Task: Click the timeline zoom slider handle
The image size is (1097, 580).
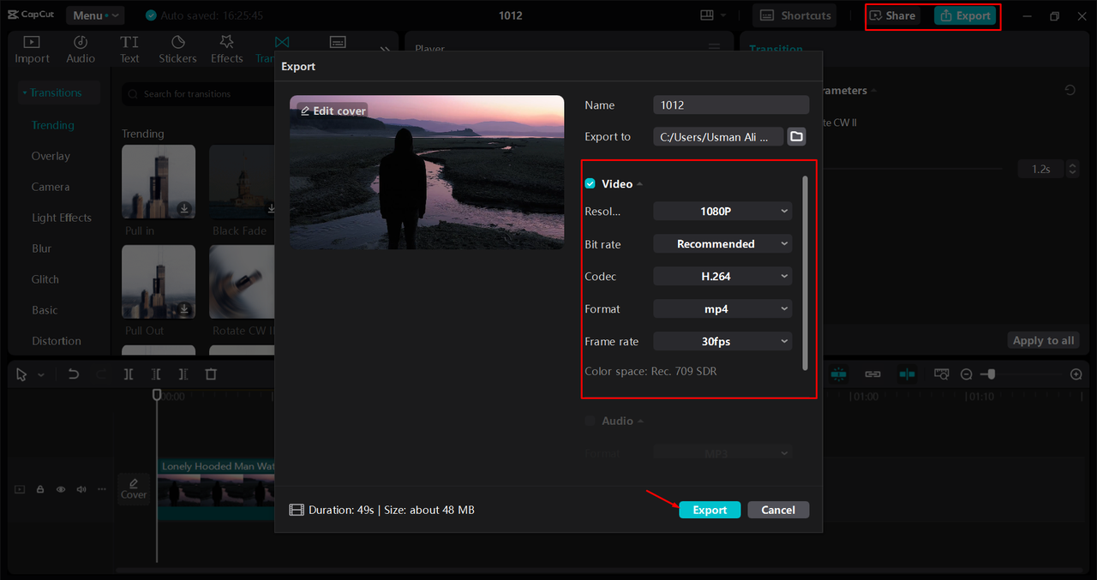Action: [x=992, y=374]
